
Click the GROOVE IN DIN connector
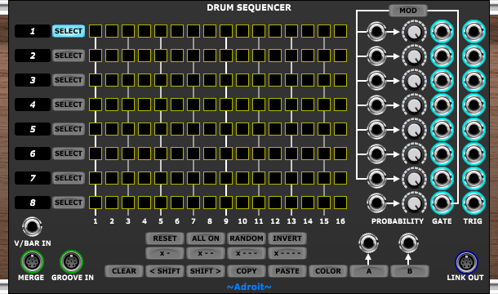(x=72, y=262)
